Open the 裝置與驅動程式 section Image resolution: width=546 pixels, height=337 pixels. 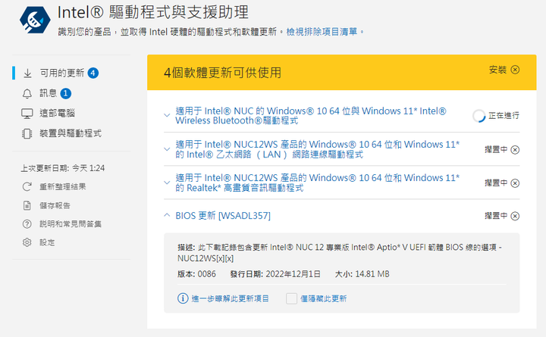click(x=71, y=133)
